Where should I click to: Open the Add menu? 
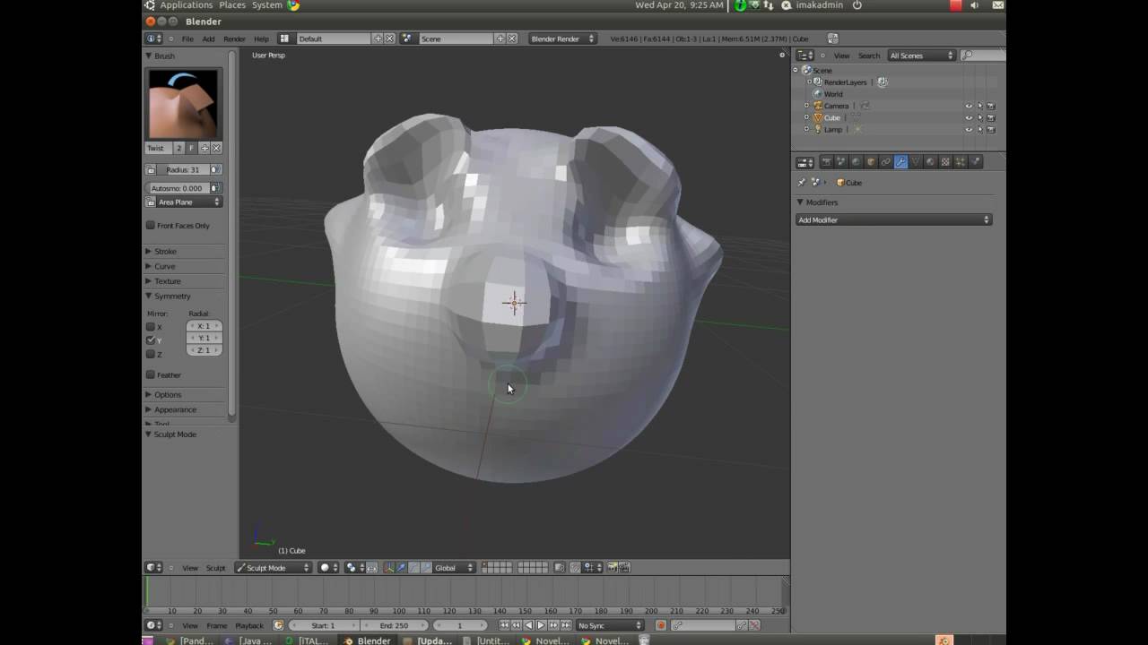208,39
